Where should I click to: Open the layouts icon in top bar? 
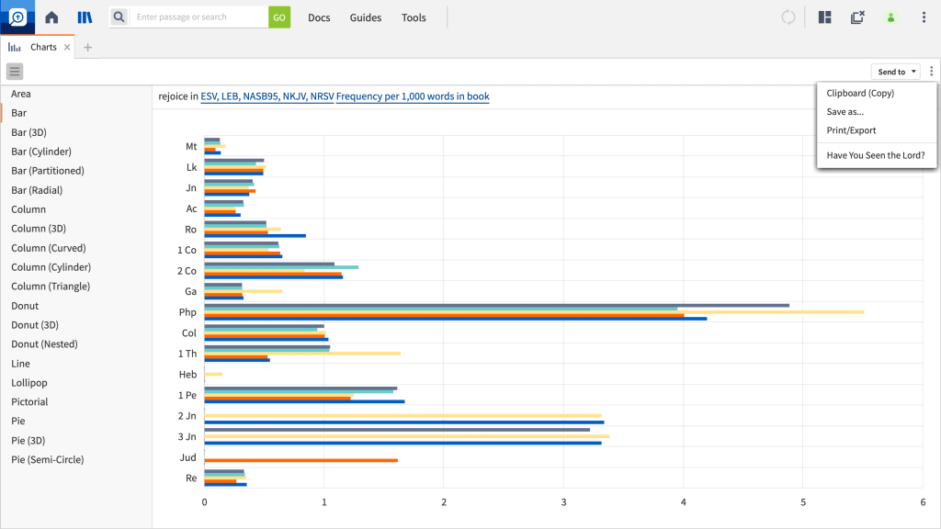tap(824, 17)
